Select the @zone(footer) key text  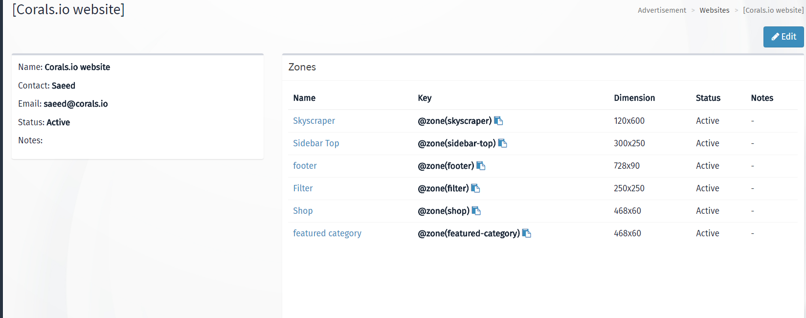point(446,166)
